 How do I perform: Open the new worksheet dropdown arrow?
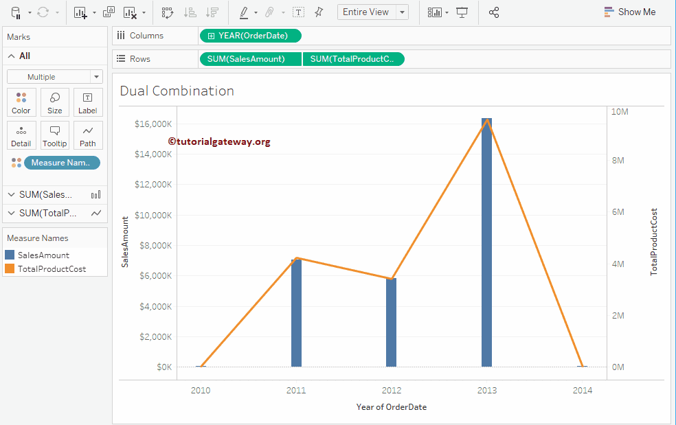click(94, 13)
